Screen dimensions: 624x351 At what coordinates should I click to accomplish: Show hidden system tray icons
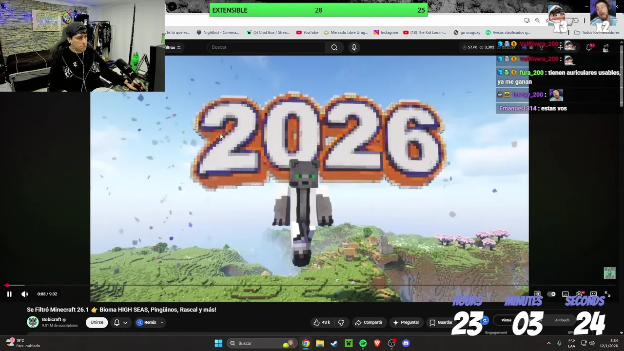pos(548,343)
